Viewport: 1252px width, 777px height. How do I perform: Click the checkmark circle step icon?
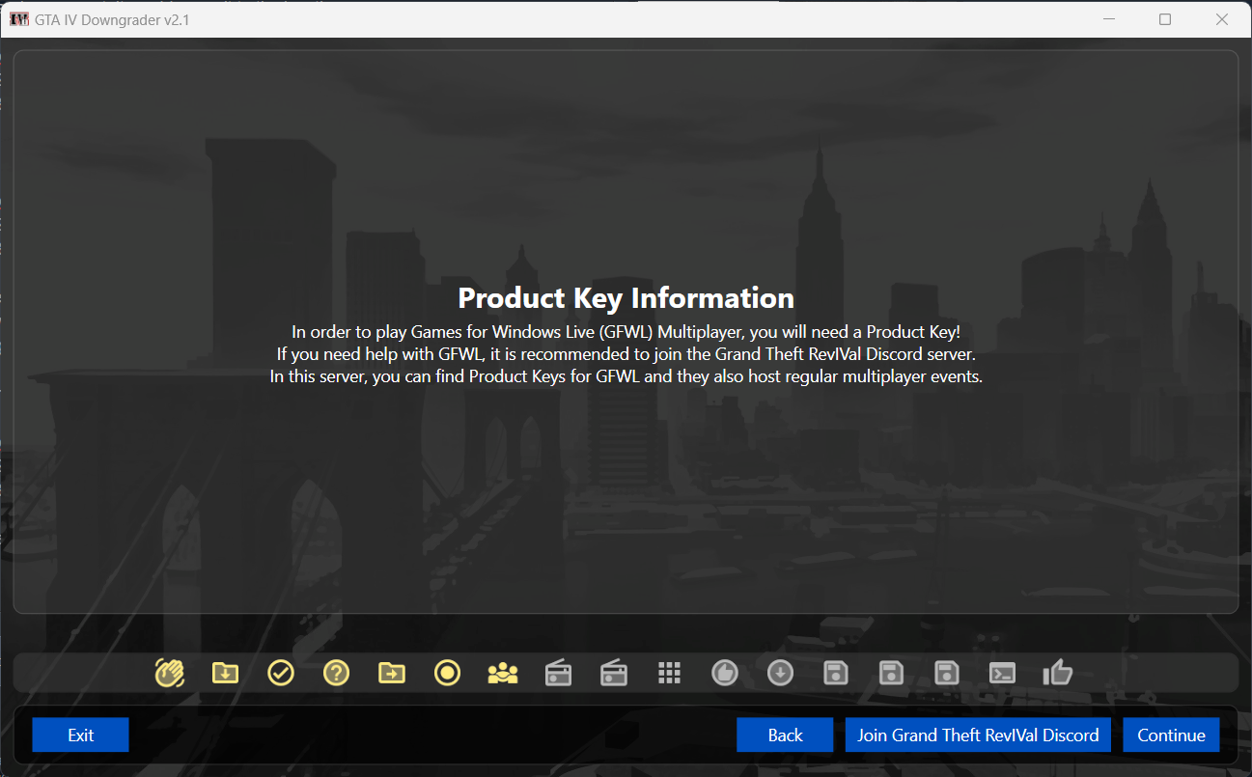point(281,673)
